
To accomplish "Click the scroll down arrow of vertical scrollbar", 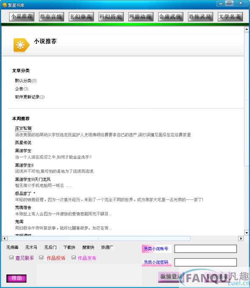I will click(x=247, y=233).
